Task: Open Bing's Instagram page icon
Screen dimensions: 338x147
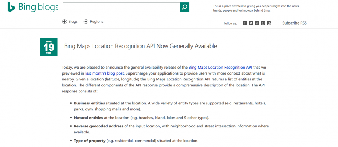Action: [269, 23]
